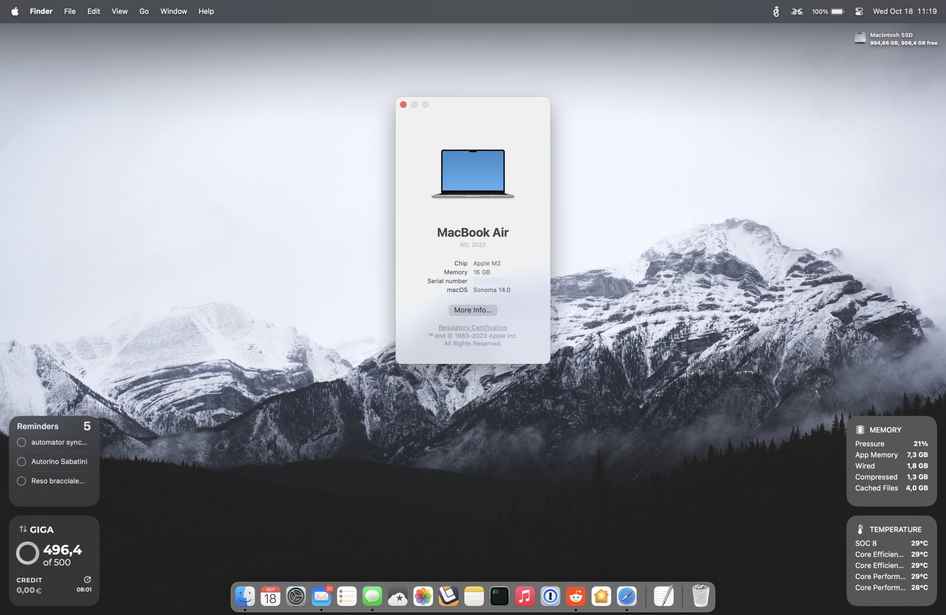This screenshot has height=615, width=946.
Task: Click the refresh icon in GIGA widget
Action: click(x=87, y=580)
